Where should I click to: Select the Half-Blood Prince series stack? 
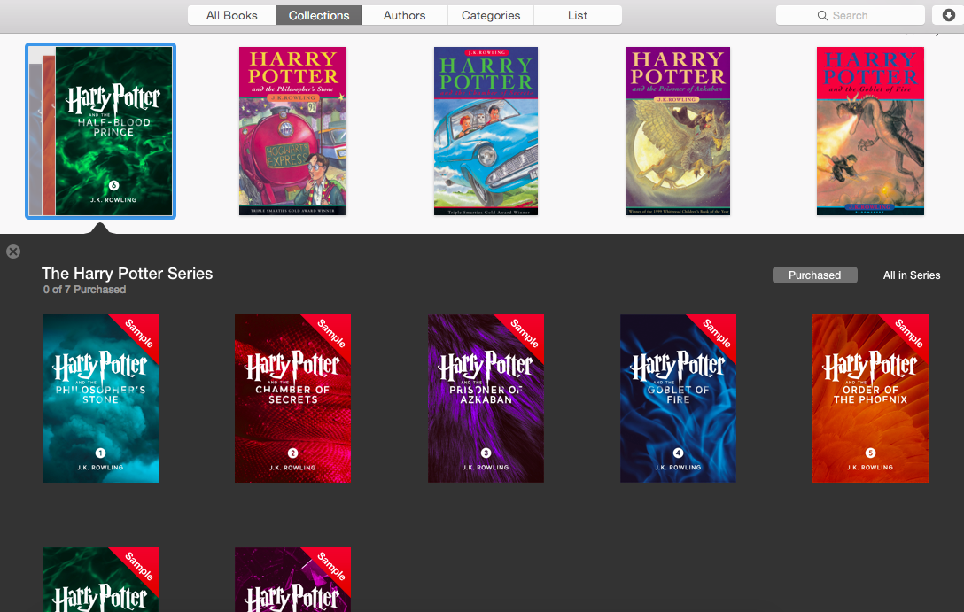tap(101, 131)
